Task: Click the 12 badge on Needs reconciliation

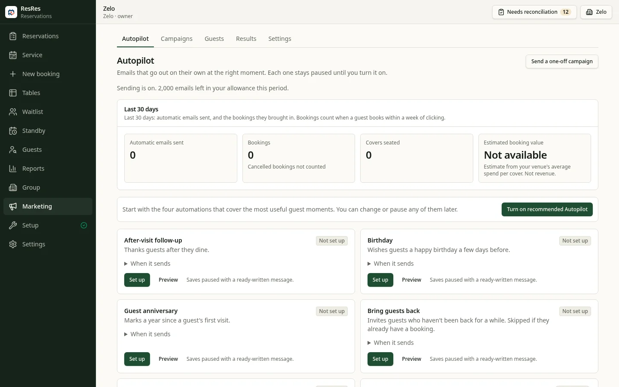Action: (x=566, y=12)
